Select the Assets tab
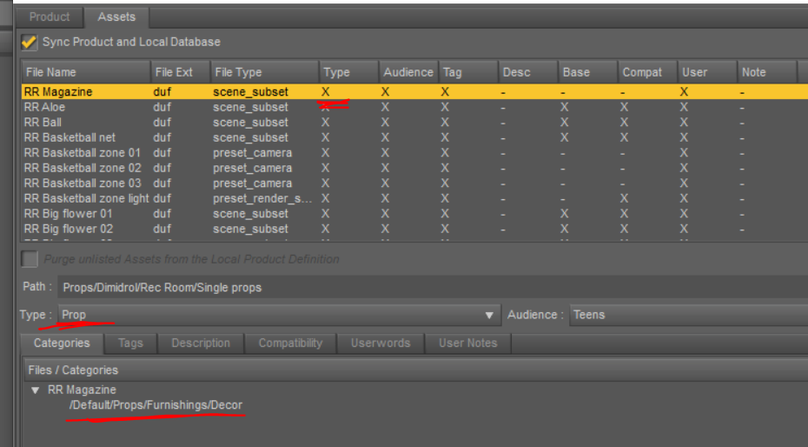Viewport: 808px width, 447px height. click(x=116, y=17)
